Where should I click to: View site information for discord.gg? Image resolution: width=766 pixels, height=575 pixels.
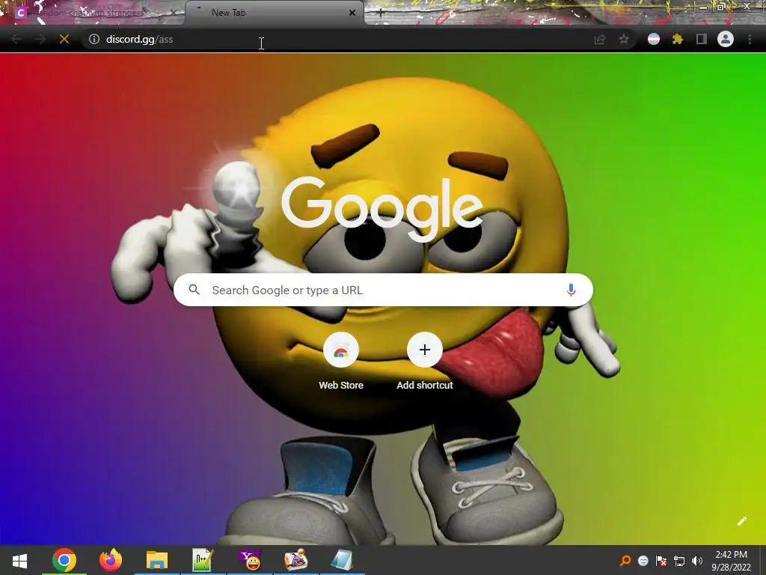tap(94, 39)
